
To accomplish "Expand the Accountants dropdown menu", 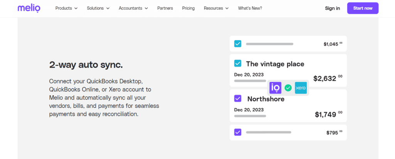I will pos(133,8).
